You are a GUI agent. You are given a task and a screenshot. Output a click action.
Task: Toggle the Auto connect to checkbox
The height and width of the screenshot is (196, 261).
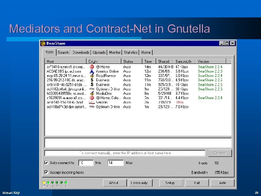pos(46,163)
